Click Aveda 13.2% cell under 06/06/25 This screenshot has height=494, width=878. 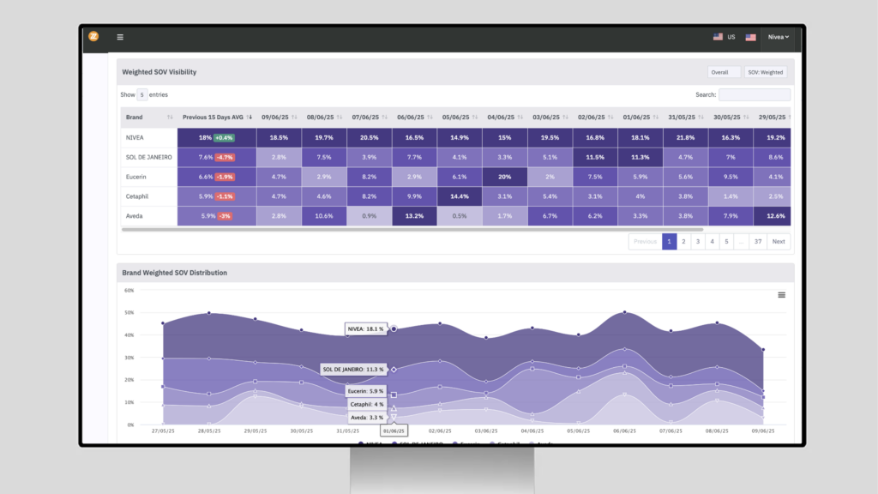click(x=414, y=216)
